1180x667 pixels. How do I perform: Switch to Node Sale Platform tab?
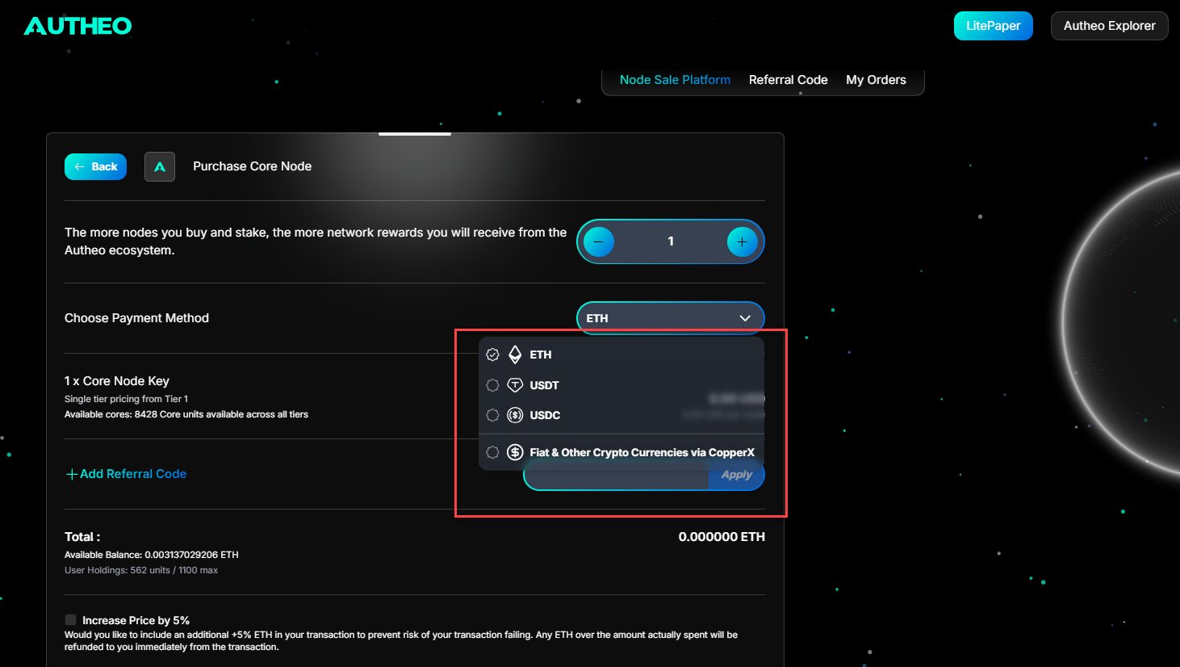tap(675, 80)
